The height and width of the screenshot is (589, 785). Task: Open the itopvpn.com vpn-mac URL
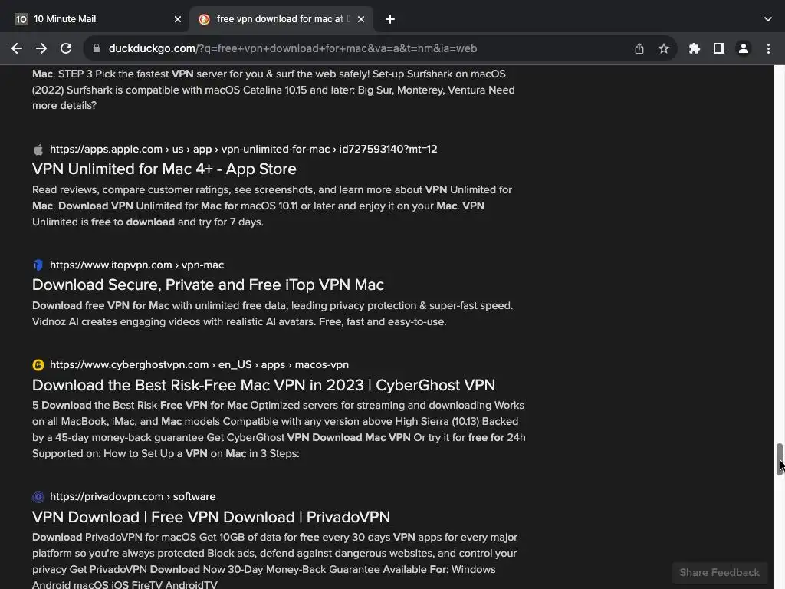[x=136, y=265]
